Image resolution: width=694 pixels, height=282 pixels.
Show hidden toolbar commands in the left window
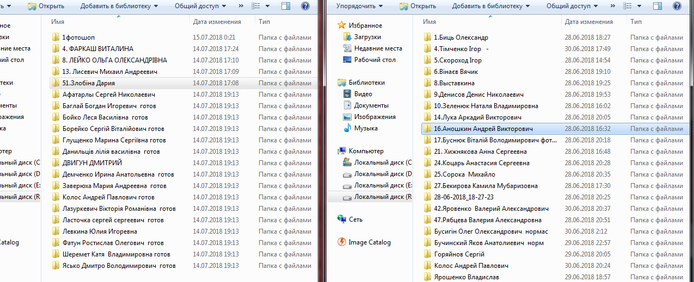(239, 6)
